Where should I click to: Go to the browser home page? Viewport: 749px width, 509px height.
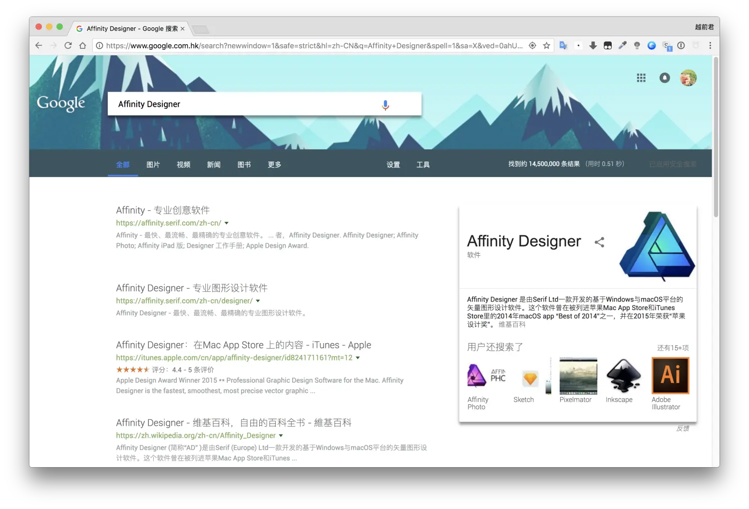(x=83, y=45)
